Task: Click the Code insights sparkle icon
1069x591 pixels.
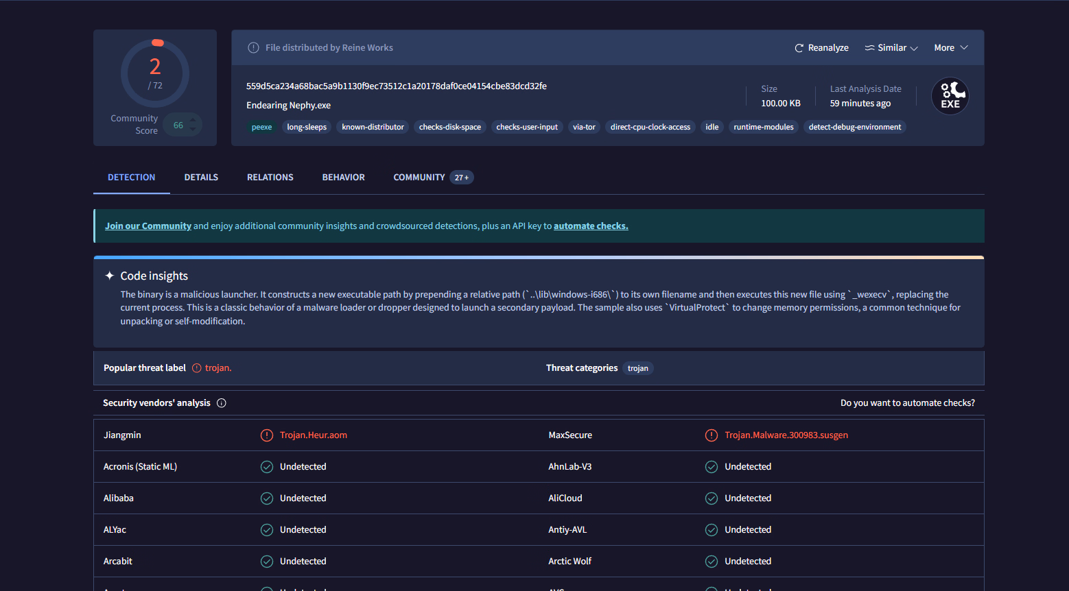Action: click(109, 276)
